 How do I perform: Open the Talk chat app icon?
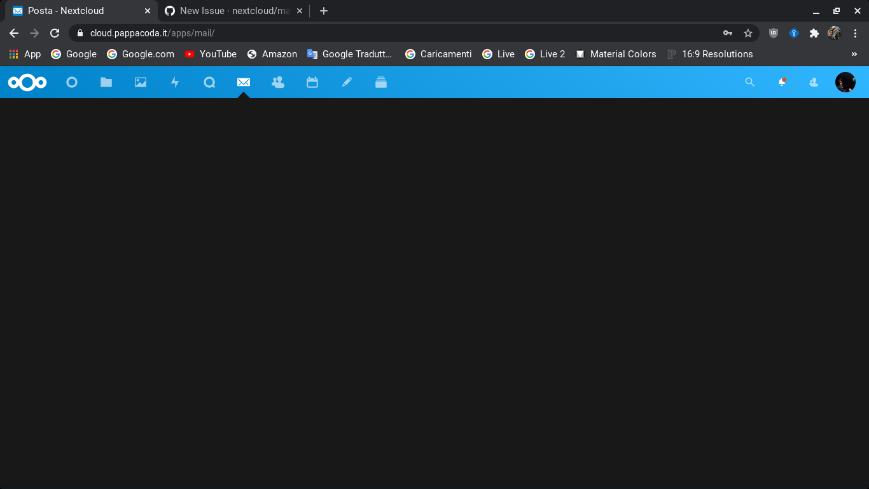point(209,82)
